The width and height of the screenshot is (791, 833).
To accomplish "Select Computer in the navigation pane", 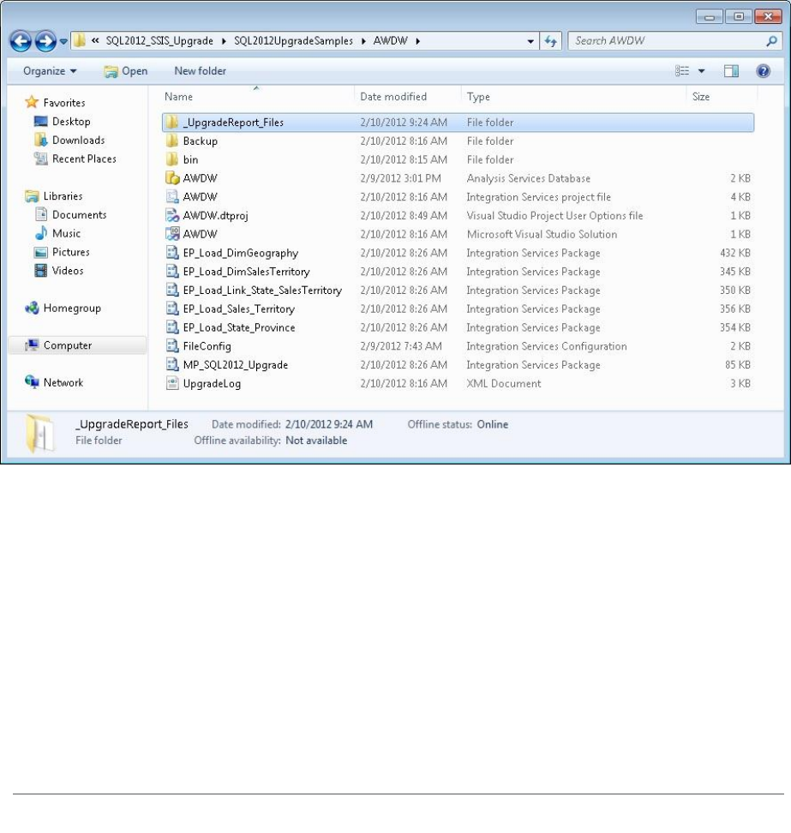I will tap(68, 345).
